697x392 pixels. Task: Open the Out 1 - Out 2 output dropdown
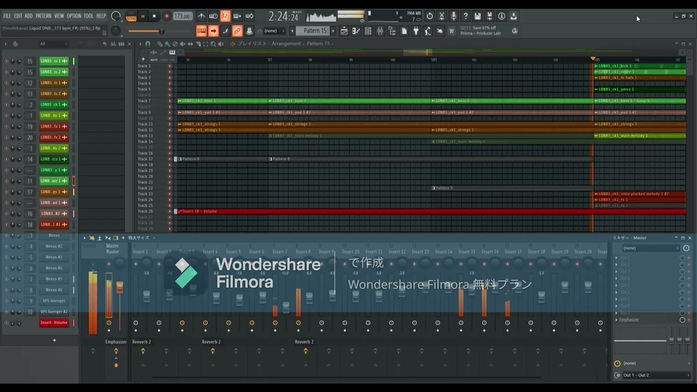(x=657, y=375)
